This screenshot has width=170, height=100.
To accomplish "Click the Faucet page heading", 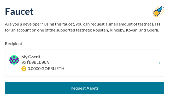I will pyautogui.click(x=19, y=11).
